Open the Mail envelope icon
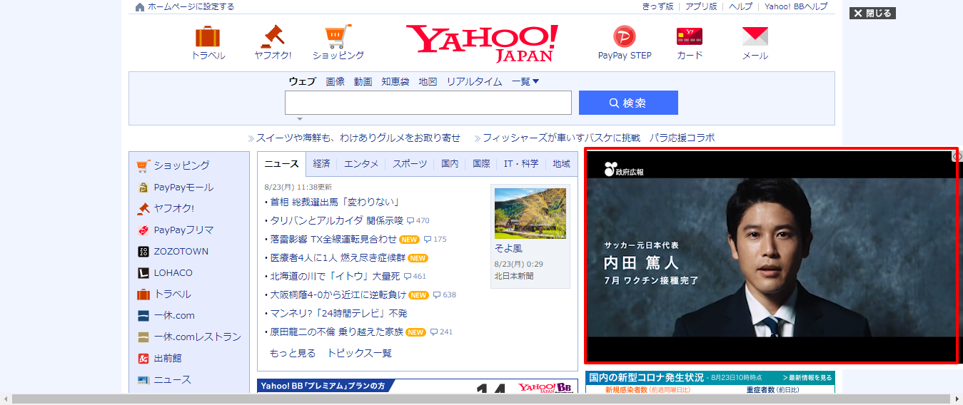The width and height of the screenshot is (963, 405). pyautogui.click(x=755, y=36)
